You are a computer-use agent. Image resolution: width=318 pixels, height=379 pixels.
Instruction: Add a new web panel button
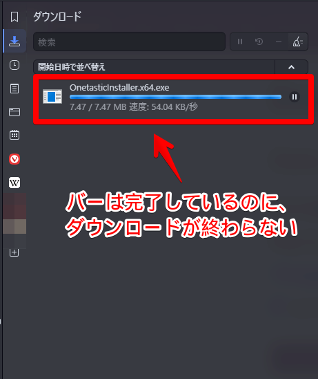tap(14, 252)
